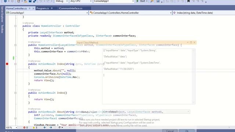Open the 100 % zoom level dropdown
Viewport: 235px width, 132px height.
[x=11, y=128]
